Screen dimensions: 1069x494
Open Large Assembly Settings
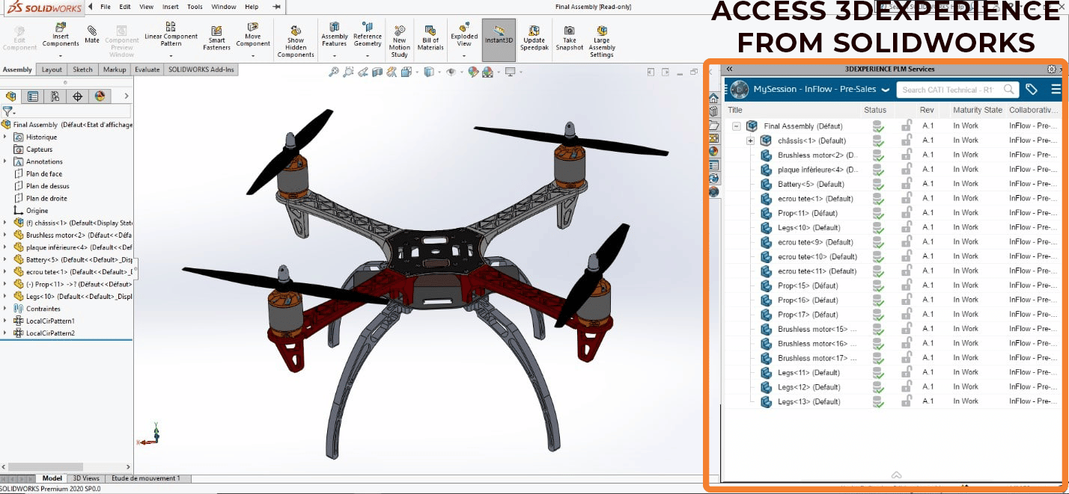pos(601,34)
